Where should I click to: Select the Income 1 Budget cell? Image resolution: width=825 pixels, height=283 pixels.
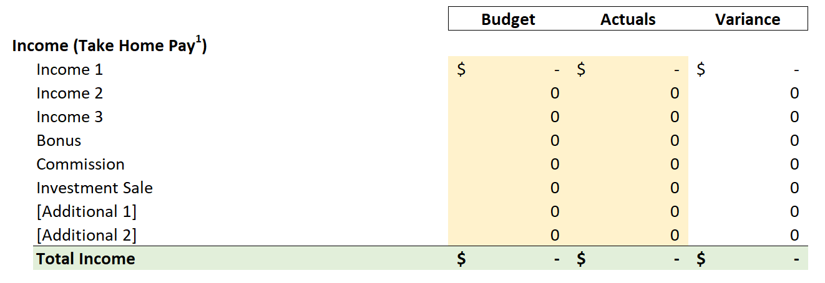[x=508, y=69]
